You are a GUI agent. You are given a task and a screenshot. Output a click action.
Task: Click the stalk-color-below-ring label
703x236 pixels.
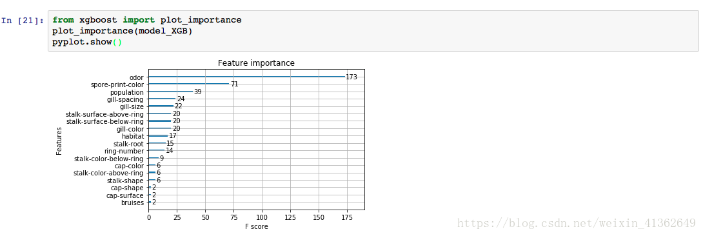point(108,159)
